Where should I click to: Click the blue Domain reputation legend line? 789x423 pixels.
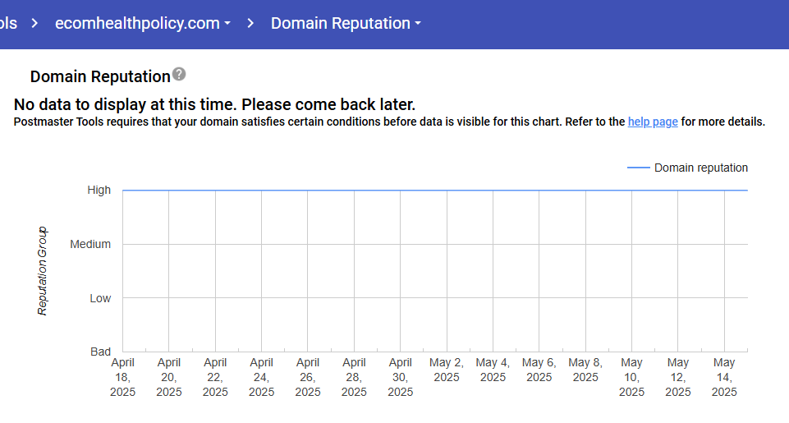tap(638, 168)
